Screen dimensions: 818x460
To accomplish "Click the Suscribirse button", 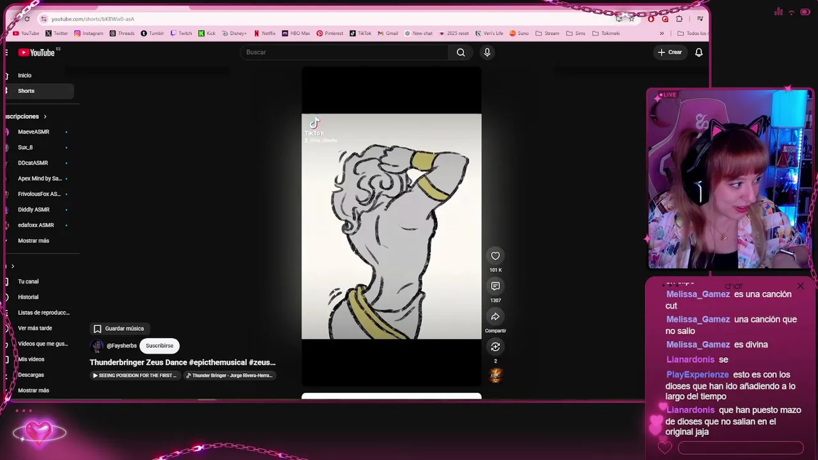I will pyautogui.click(x=159, y=346).
